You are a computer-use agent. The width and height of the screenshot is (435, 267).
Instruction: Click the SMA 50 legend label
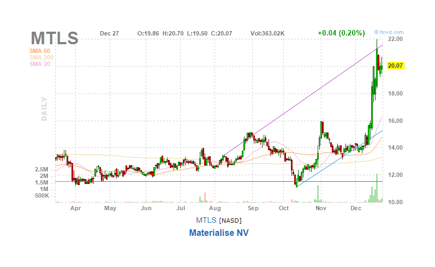point(40,51)
